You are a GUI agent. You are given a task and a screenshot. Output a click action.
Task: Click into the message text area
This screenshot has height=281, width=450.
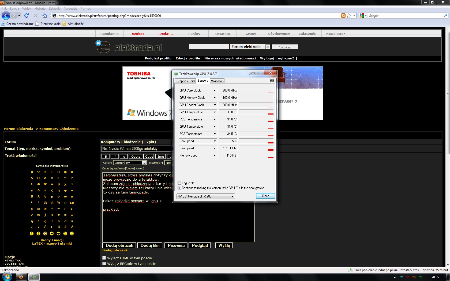click(x=178, y=207)
